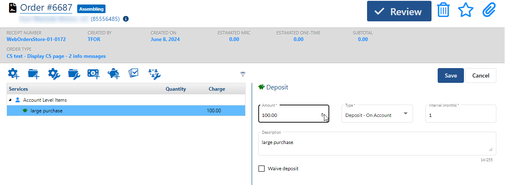
Task: Click the add charge money-plus icon
Action: pos(94,74)
